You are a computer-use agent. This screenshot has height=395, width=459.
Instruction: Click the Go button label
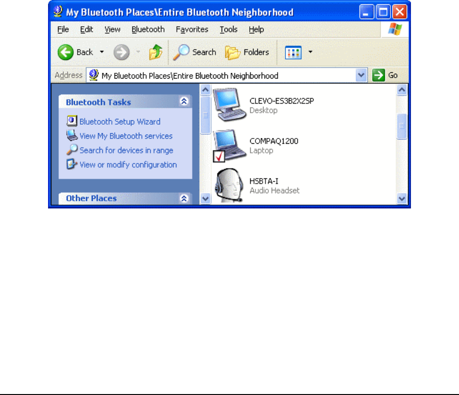pos(393,75)
